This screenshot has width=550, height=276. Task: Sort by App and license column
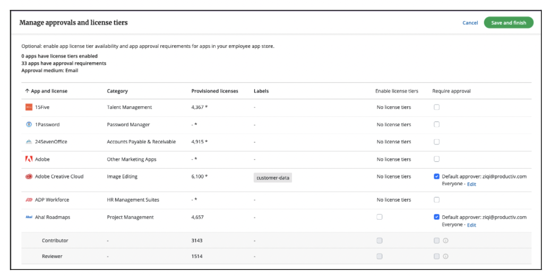(46, 91)
